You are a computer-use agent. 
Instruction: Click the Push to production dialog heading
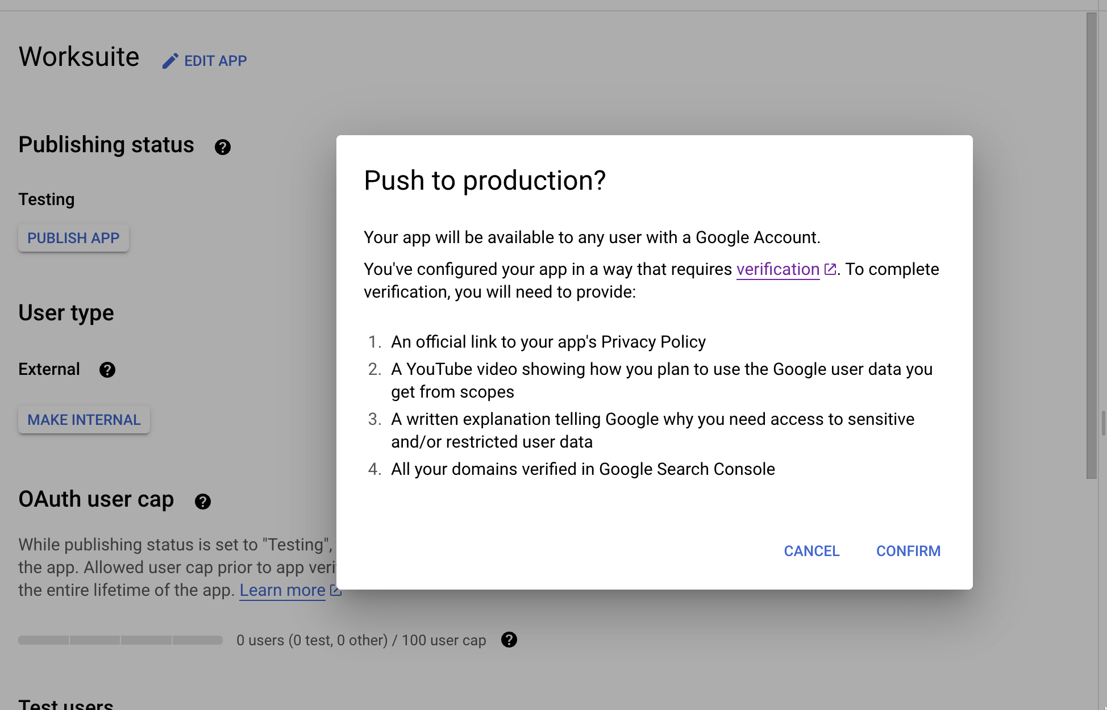pos(485,181)
